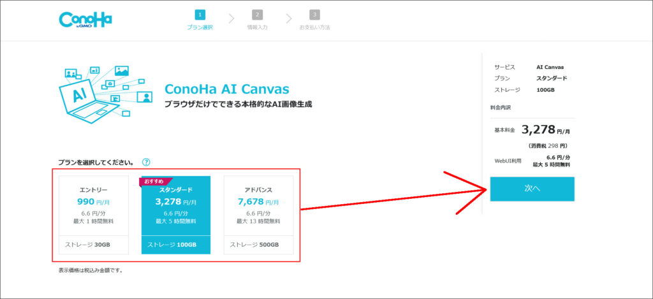Viewport: 653px width, 299px height.
Task: Click the プラン スタンダード value in summary
Action: tap(552, 78)
